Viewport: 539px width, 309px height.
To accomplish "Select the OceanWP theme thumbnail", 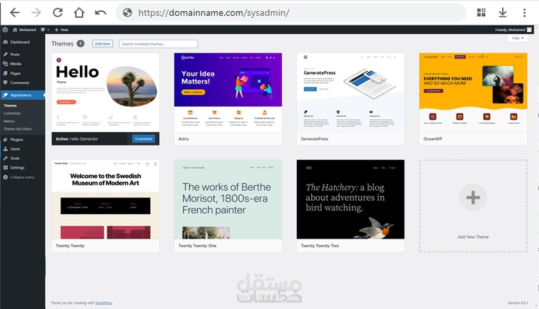I will click(473, 93).
